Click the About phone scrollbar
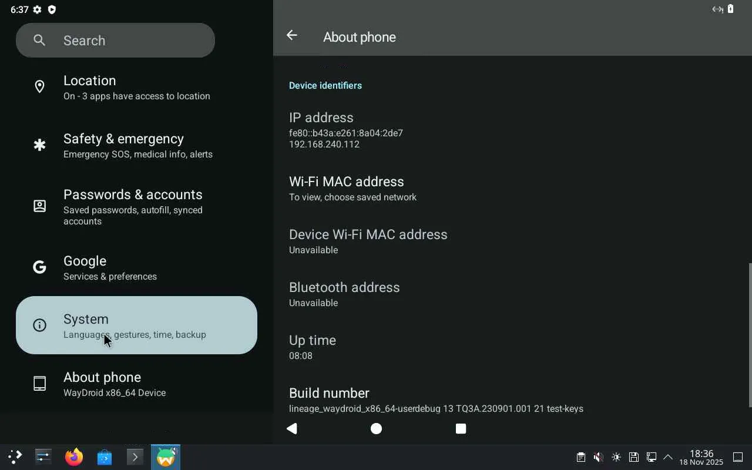 coord(750,335)
